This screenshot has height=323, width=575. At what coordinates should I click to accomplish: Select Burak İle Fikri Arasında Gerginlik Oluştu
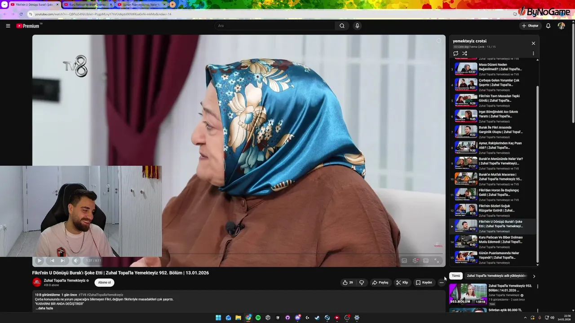(x=494, y=132)
